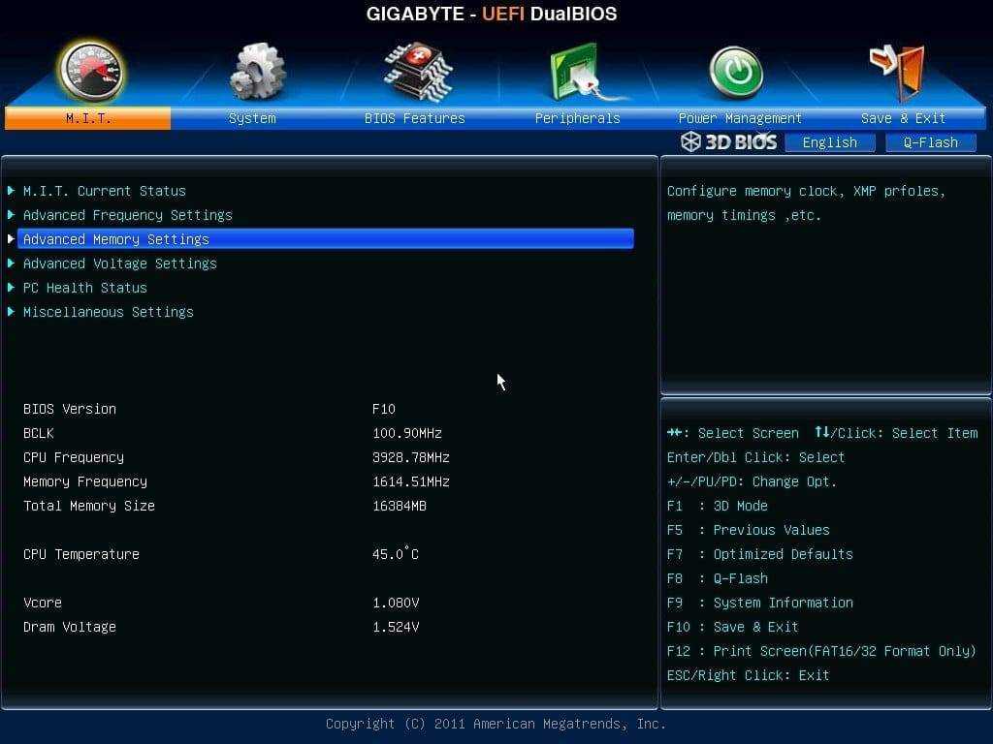Click the English language button
The height and width of the screenshot is (744, 993).
pos(829,142)
